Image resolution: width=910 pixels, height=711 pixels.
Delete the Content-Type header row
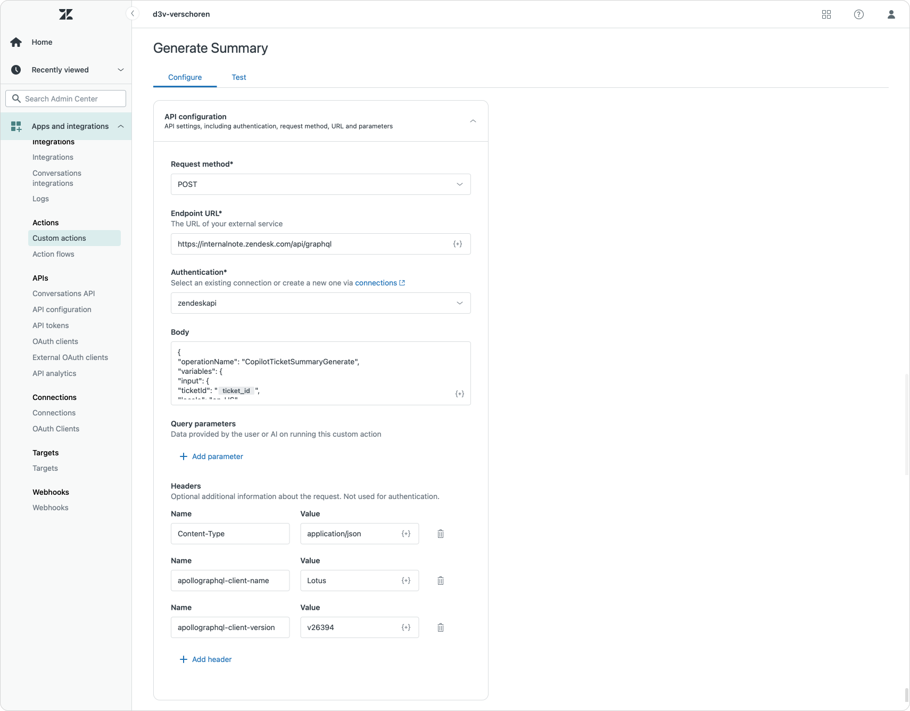pos(440,534)
